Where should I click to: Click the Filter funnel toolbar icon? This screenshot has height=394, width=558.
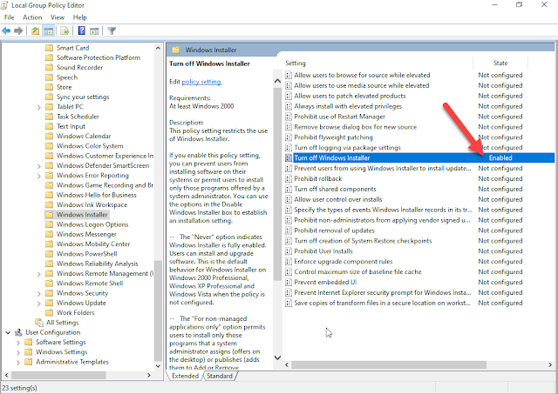point(112,31)
